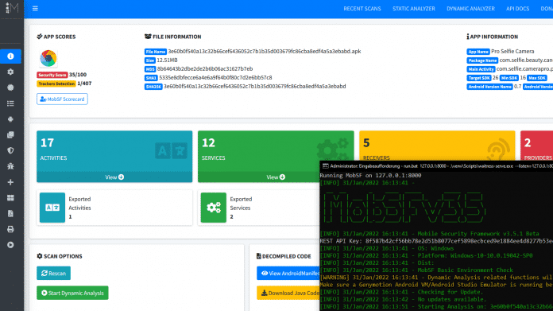Open Information section in the sidebar

coord(10,56)
